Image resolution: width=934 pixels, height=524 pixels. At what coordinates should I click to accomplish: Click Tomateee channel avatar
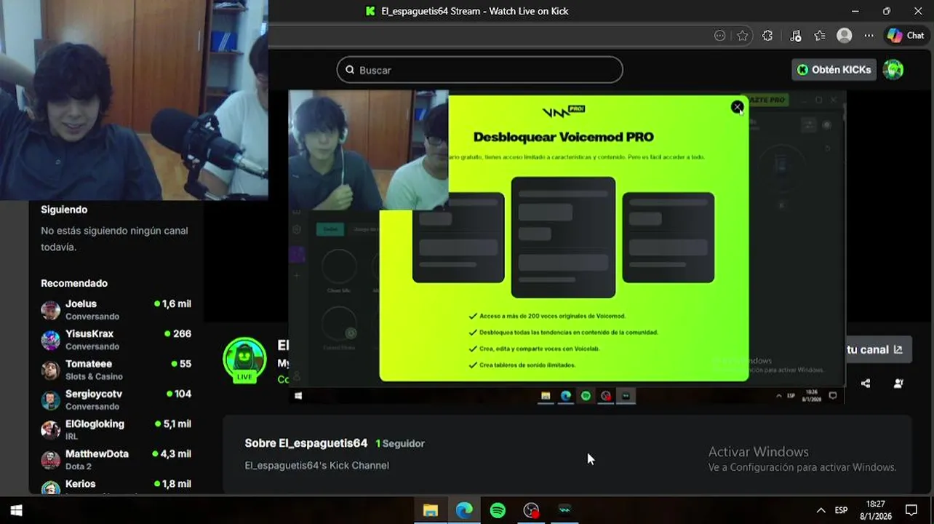50,370
